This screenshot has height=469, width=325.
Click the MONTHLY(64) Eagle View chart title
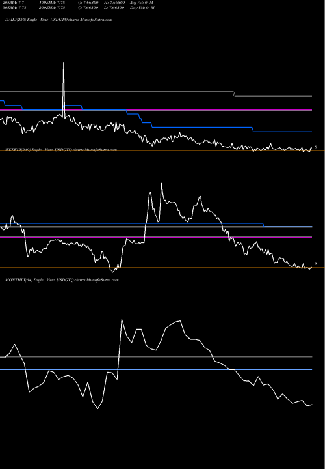62,280
